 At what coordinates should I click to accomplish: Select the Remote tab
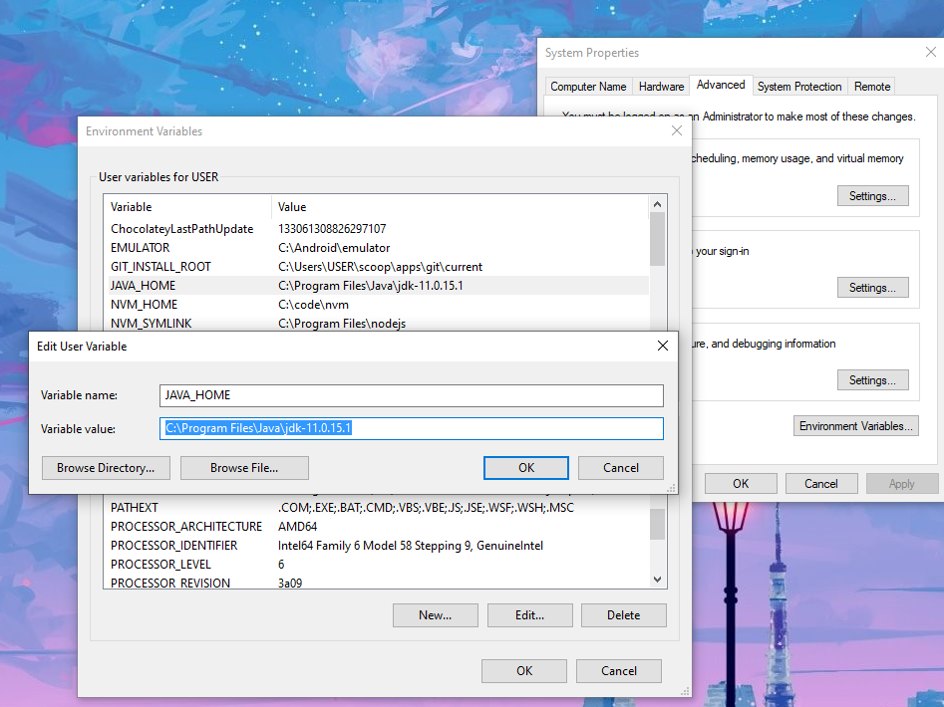point(872,87)
